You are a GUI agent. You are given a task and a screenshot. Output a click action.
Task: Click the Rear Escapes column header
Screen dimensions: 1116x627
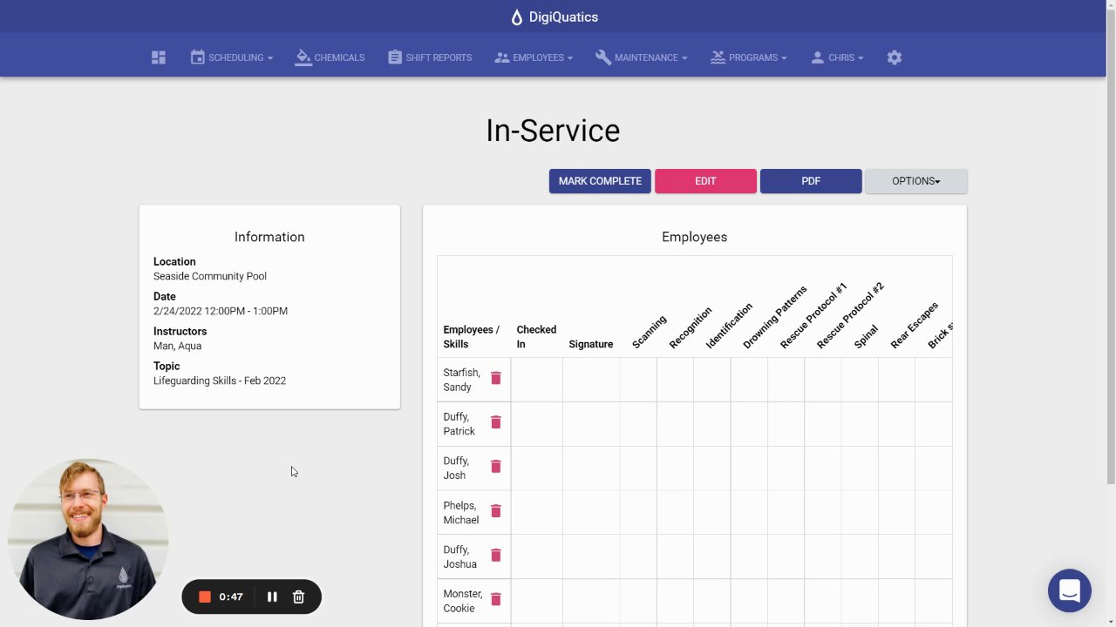point(914,325)
